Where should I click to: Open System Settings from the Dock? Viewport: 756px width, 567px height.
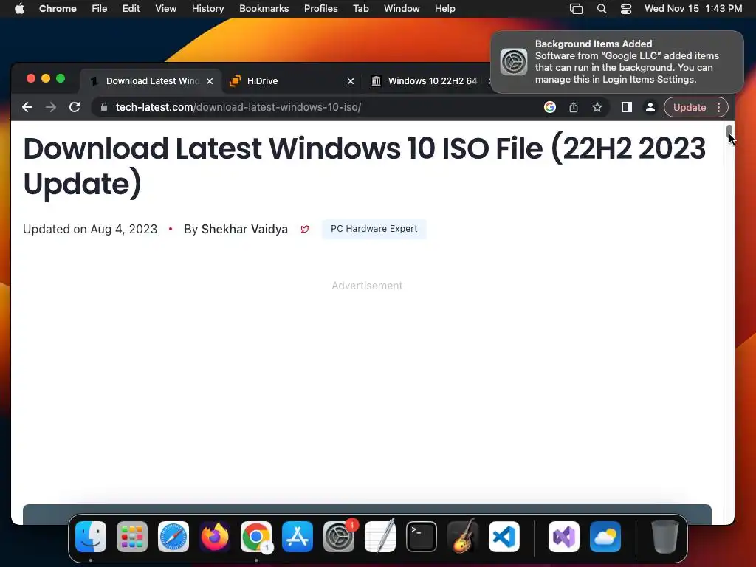(x=338, y=537)
